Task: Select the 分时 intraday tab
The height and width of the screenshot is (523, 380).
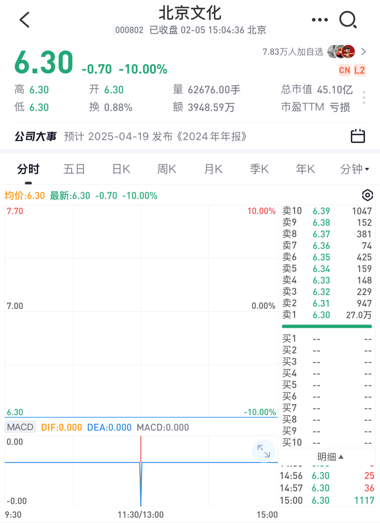Action: (x=28, y=169)
